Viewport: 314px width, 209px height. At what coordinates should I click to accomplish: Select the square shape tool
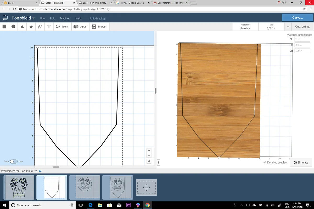[4, 27]
